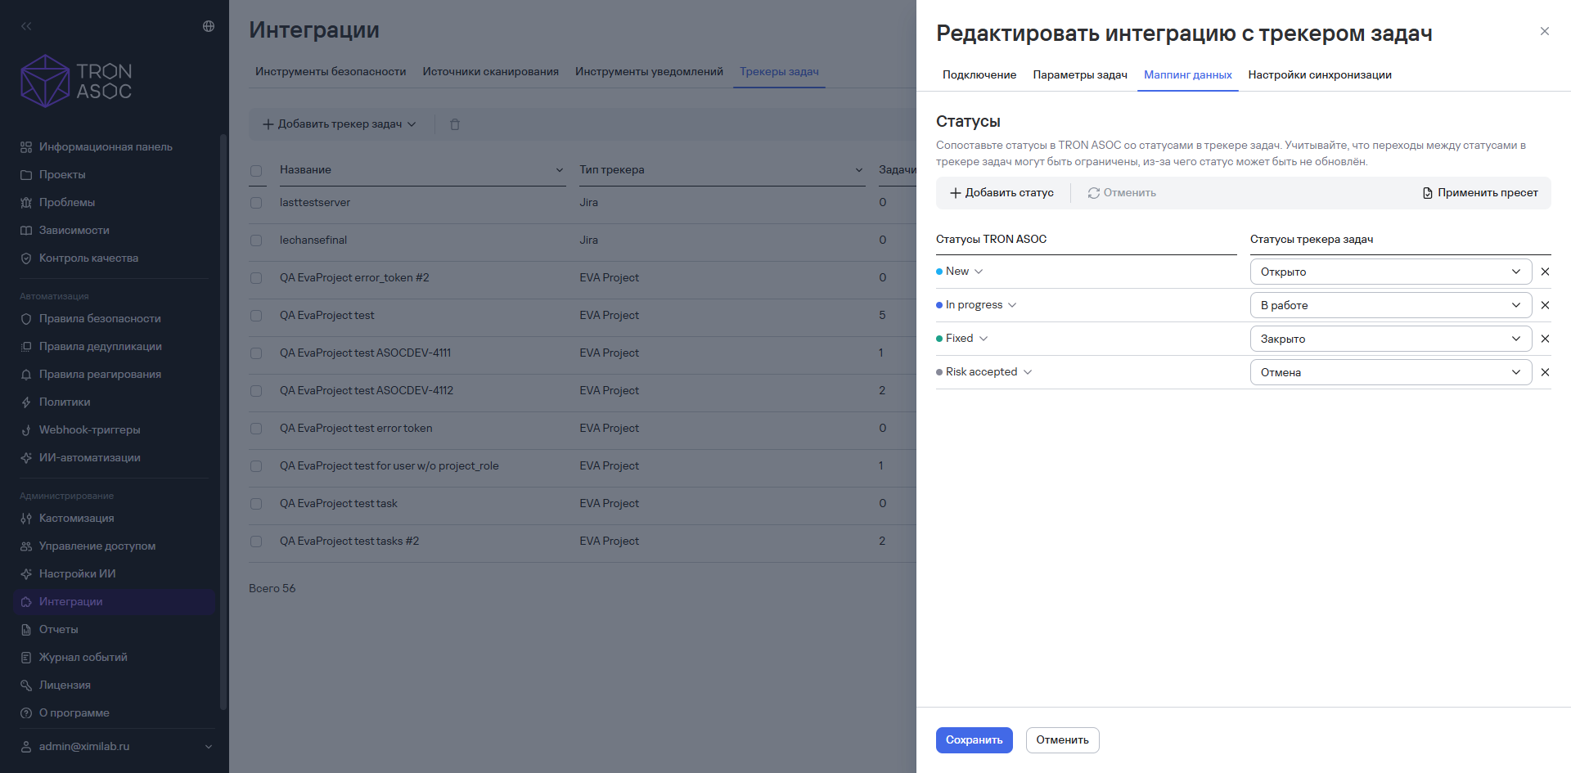
Task: Click Добавить статус button
Action: tap(1002, 193)
